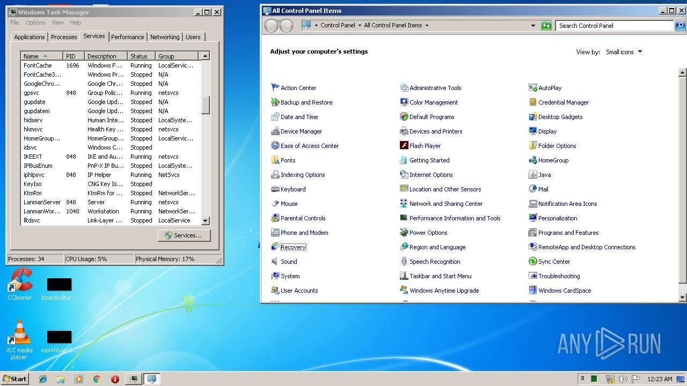Click the AutoPlay icon
The height and width of the screenshot is (386, 687).
pyautogui.click(x=533, y=87)
